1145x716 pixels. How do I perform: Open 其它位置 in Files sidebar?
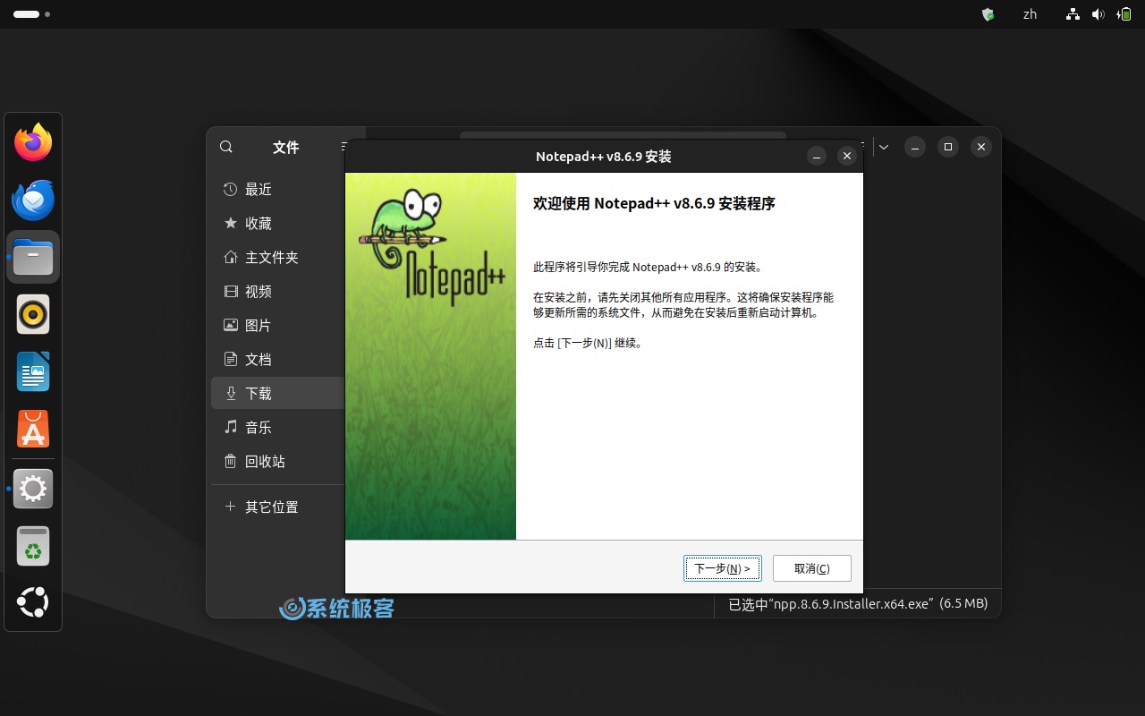tap(277, 507)
